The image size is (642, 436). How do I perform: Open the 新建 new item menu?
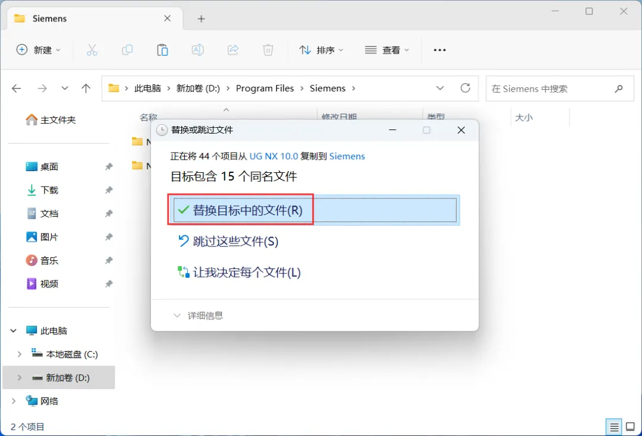[38, 50]
